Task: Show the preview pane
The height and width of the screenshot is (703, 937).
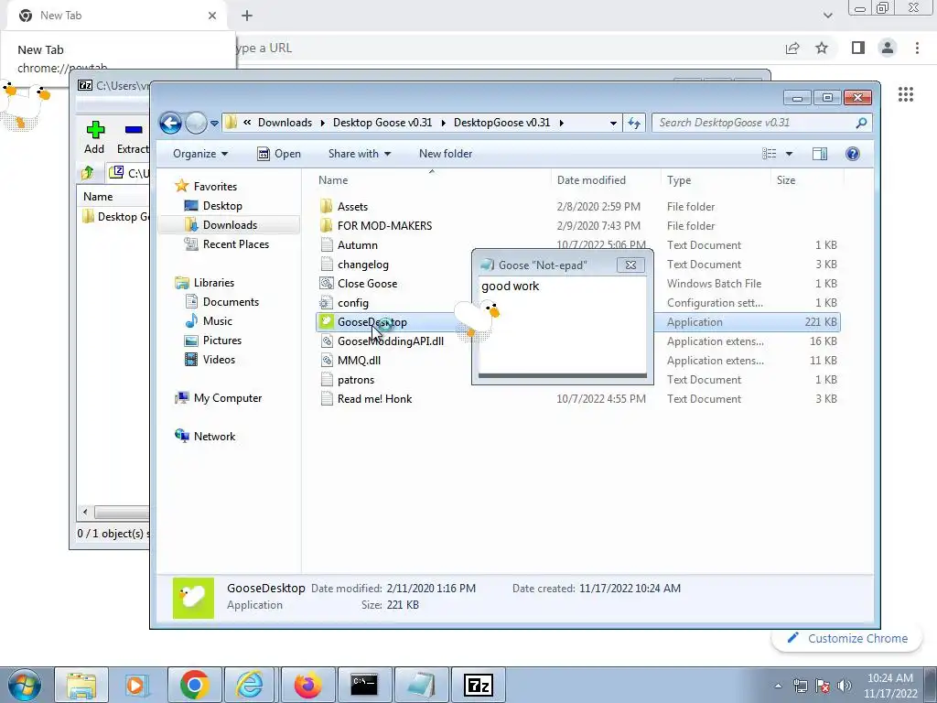Action: pos(820,154)
